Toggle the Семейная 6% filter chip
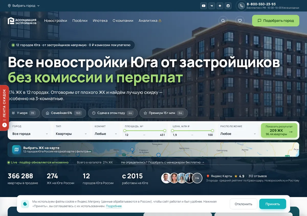The width and height of the screenshot is (307, 216). [64, 113]
